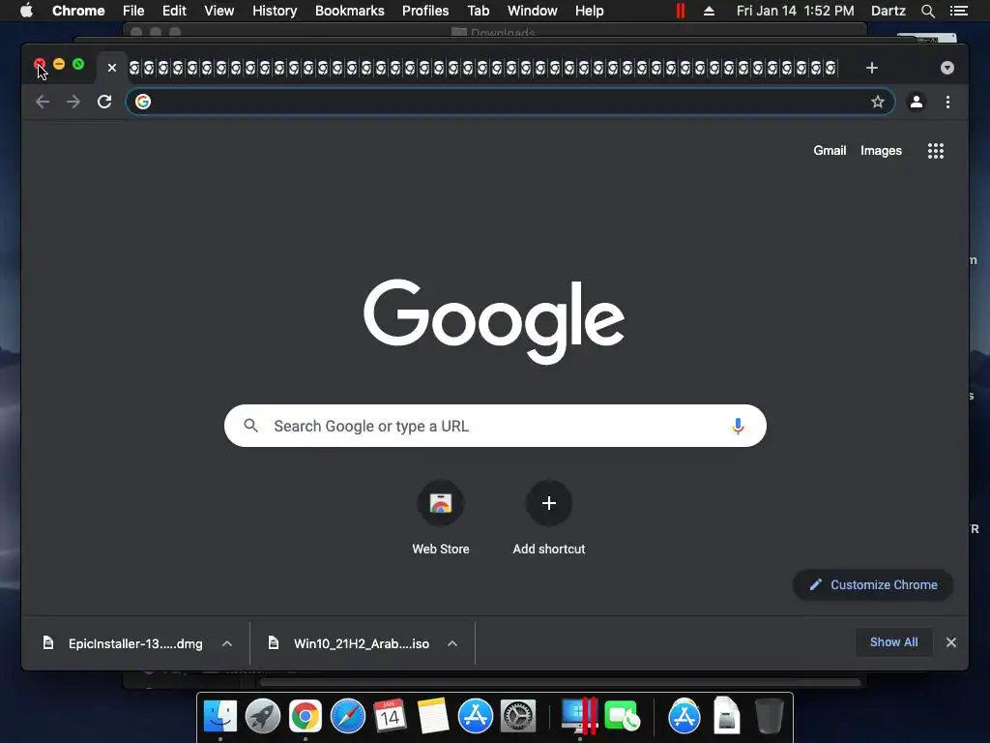
Task: Open the Bookmarks menu
Action: click(350, 11)
